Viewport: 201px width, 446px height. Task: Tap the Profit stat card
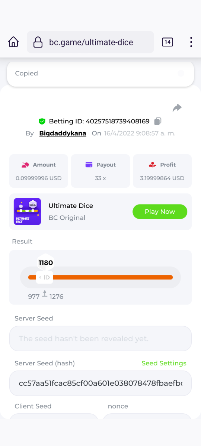pyautogui.click(x=162, y=171)
